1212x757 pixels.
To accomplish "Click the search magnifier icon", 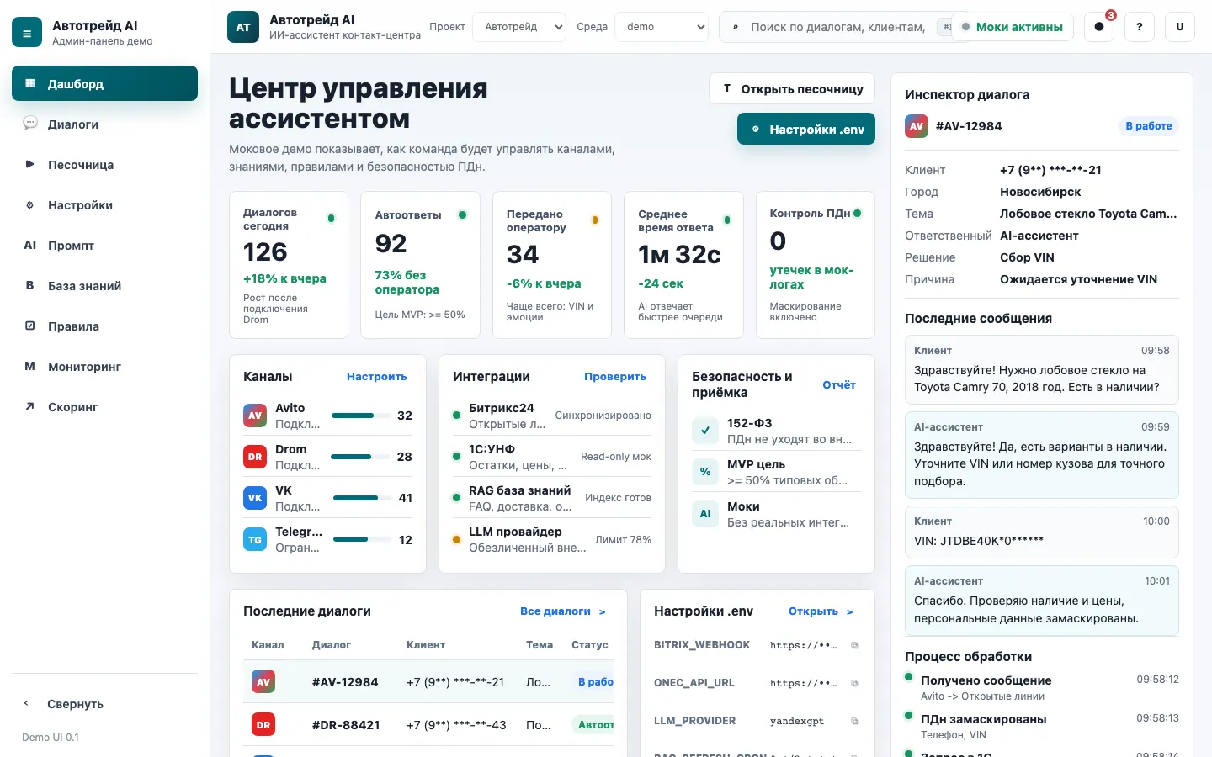I will click(736, 27).
